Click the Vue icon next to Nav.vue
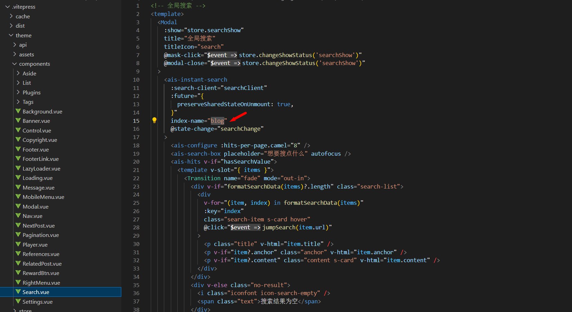The height and width of the screenshot is (312, 572). 18,216
